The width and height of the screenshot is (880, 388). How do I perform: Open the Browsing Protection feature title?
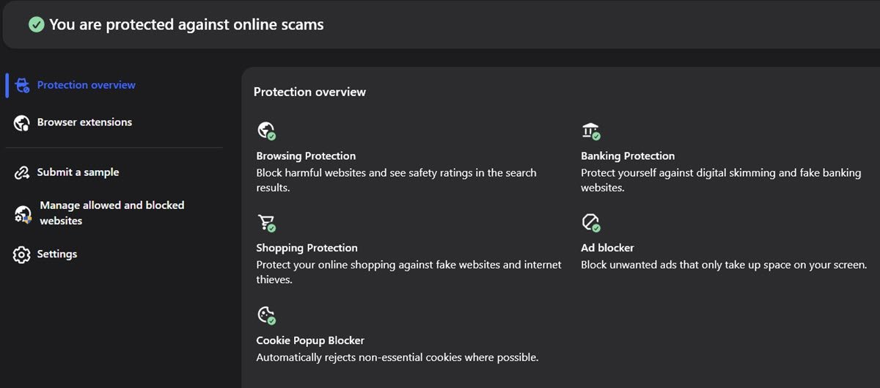click(x=306, y=155)
